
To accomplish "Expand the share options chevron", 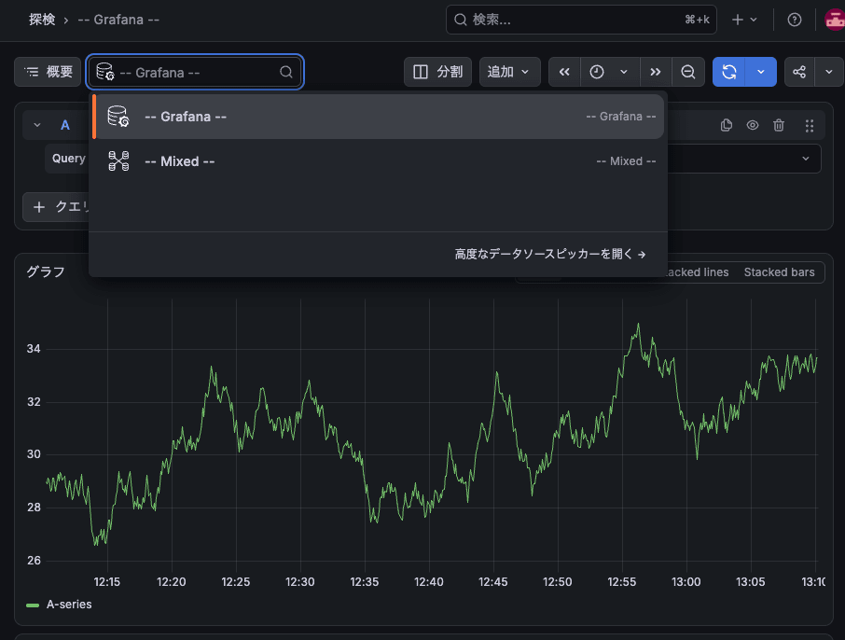I will pyautogui.click(x=829, y=72).
